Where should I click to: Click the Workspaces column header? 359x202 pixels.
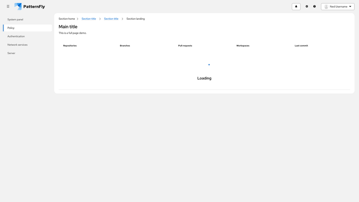pyautogui.click(x=243, y=46)
